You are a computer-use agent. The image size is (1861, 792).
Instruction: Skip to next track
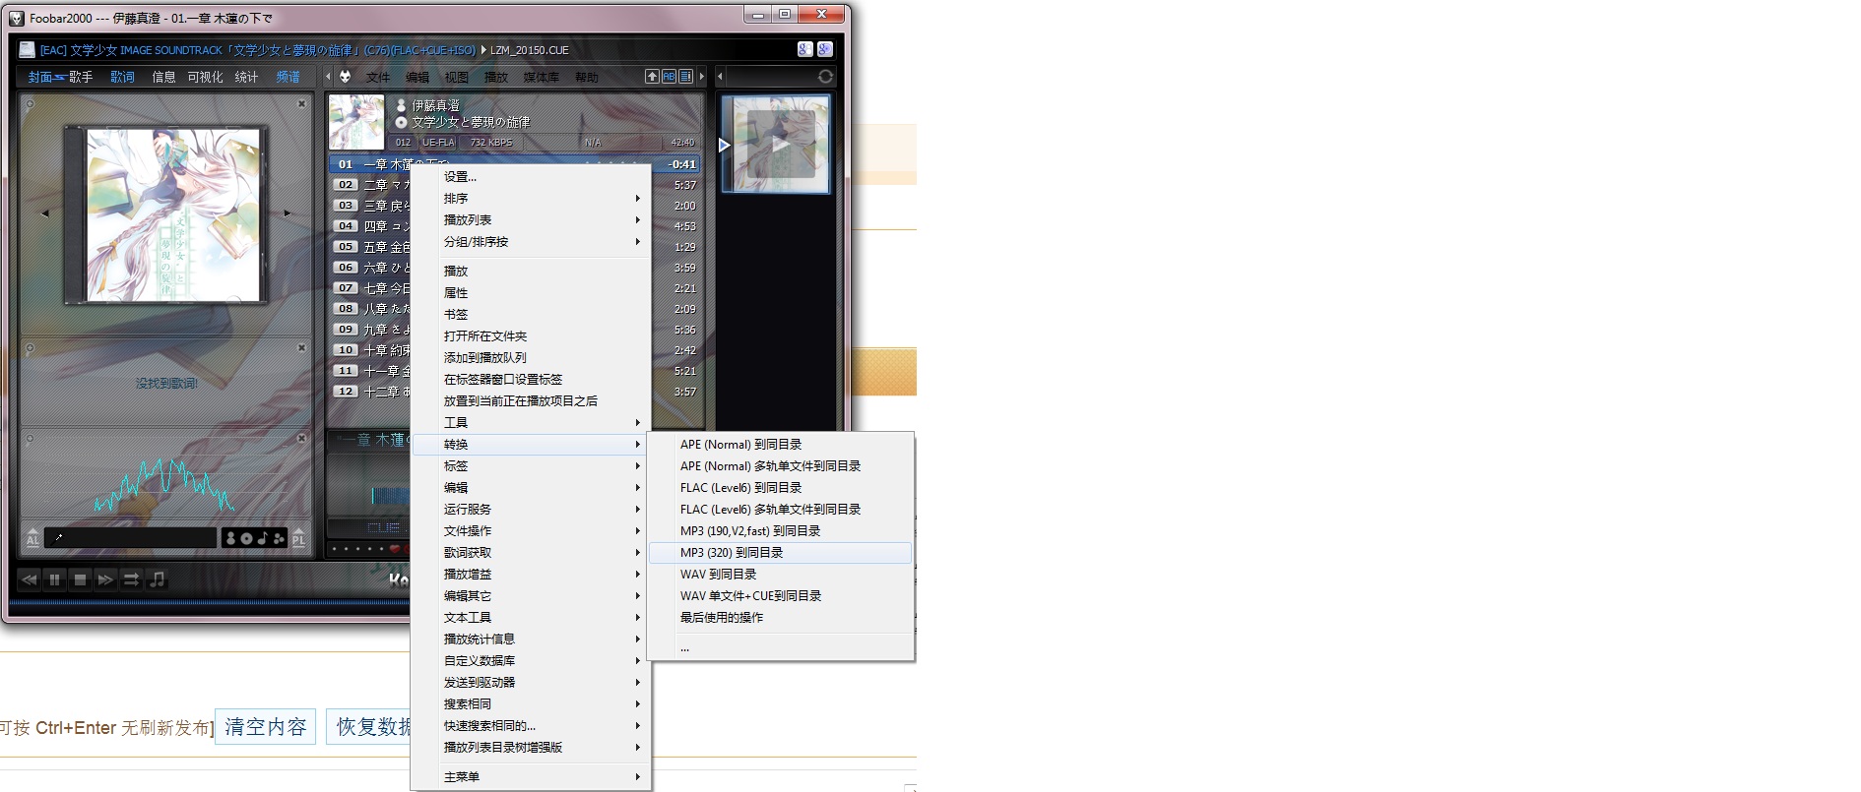[105, 579]
